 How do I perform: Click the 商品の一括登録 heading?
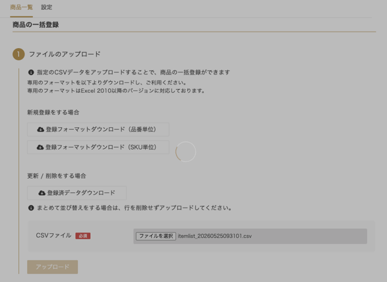coord(36,25)
